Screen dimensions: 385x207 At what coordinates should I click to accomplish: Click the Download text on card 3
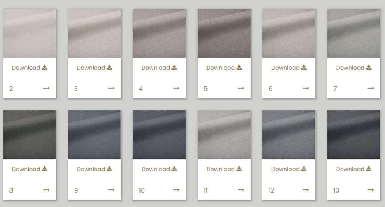pos(91,68)
